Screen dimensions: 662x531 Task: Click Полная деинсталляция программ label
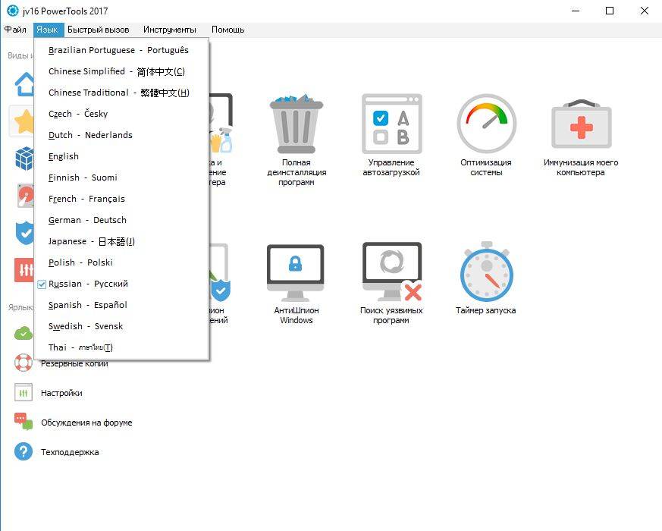click(296, 172)
